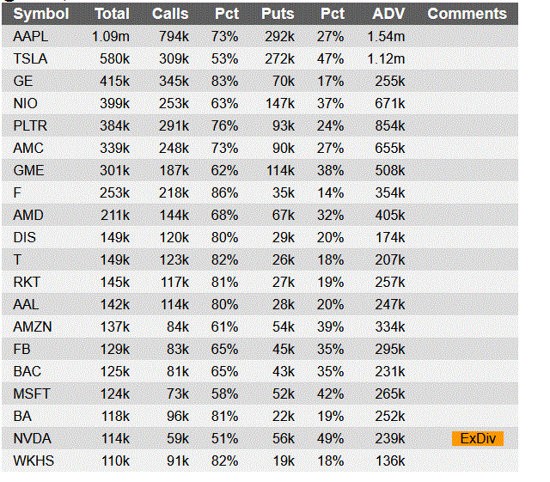Sort by the Total column header
This screenshot has height=482, width=550.
[x=112, y=14]
